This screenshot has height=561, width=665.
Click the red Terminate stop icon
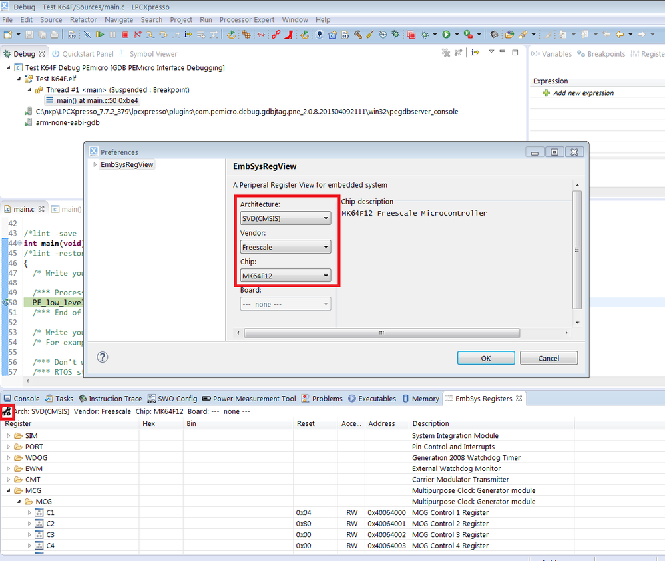click(x=125, y=35)
